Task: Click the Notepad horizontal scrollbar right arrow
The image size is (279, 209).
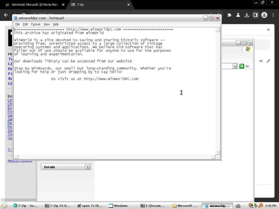Action: (213, 157)
